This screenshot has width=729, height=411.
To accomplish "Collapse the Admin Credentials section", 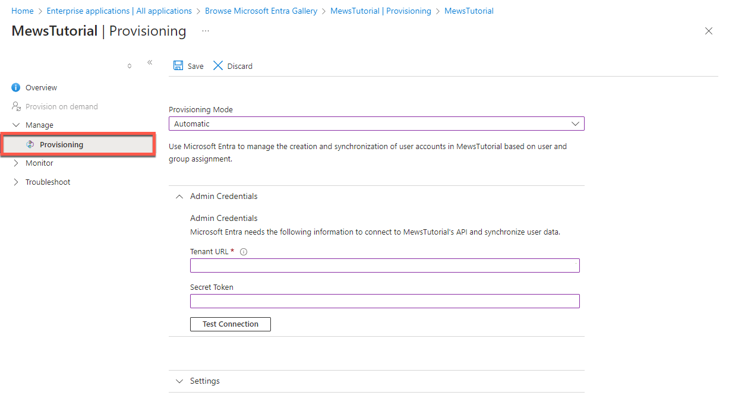I will pyautogui.click(x=179, y=196).
